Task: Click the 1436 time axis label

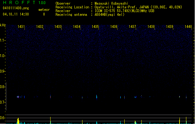Action: pos(114,26)
